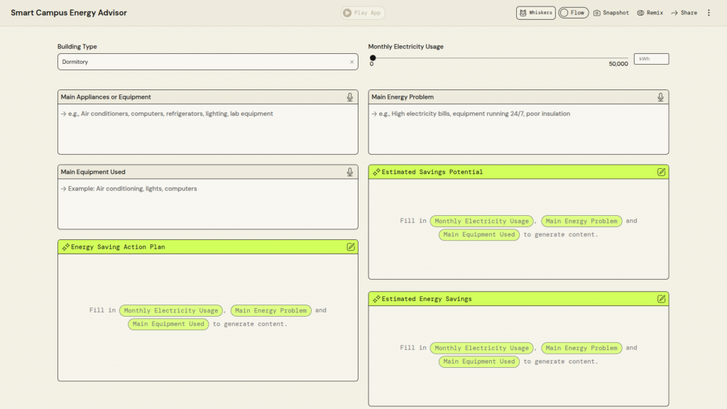The image size is (727, 409).
Task: Click into Main Equipment Used text area
Action: click(x=207, y=204)
